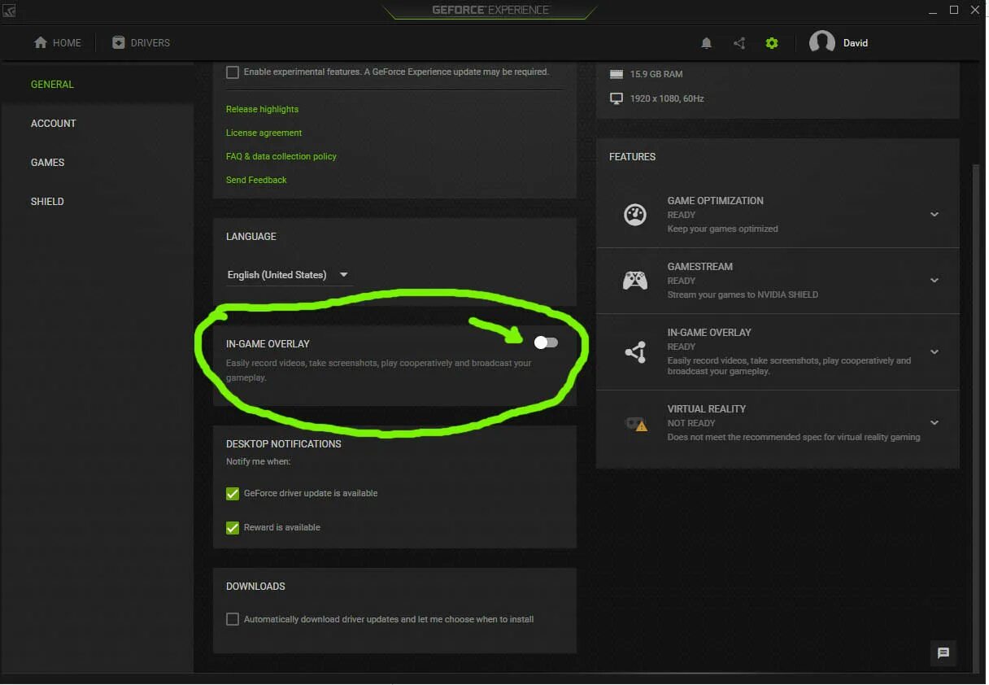Click In-Game Overlay share icon in Features
The image size is (989, 685).
pos(635,352)
